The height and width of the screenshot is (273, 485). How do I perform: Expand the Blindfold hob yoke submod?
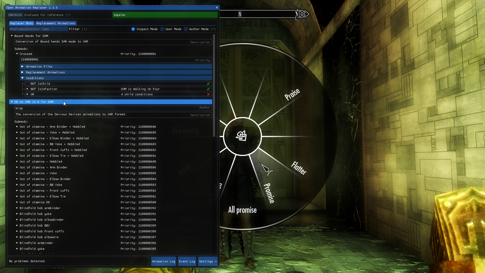[x=17, y=214]
